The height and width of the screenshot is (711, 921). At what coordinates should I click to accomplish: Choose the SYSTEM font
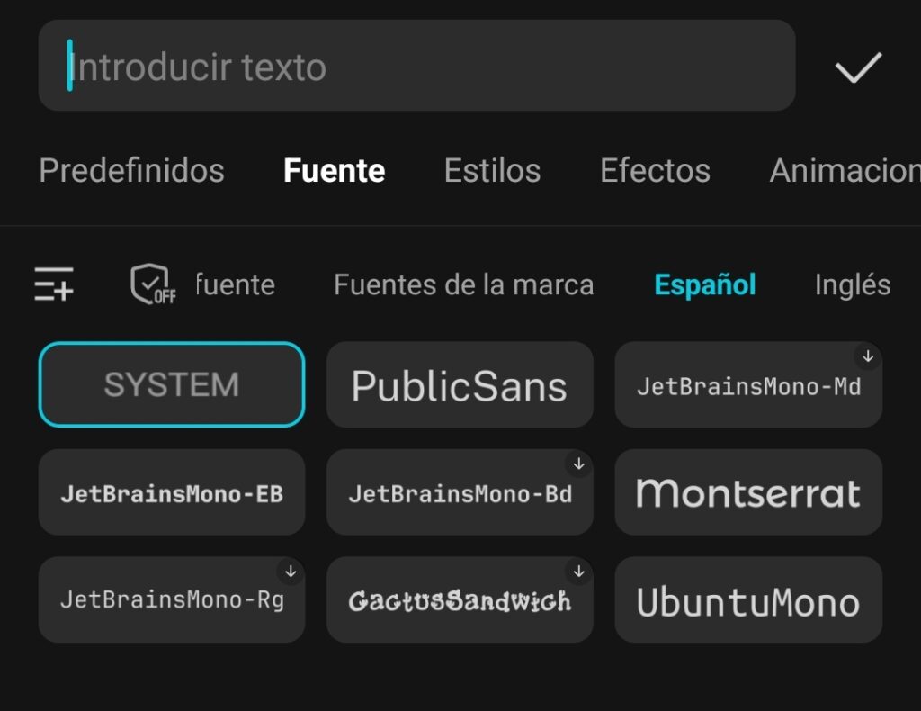coord(171,385)
